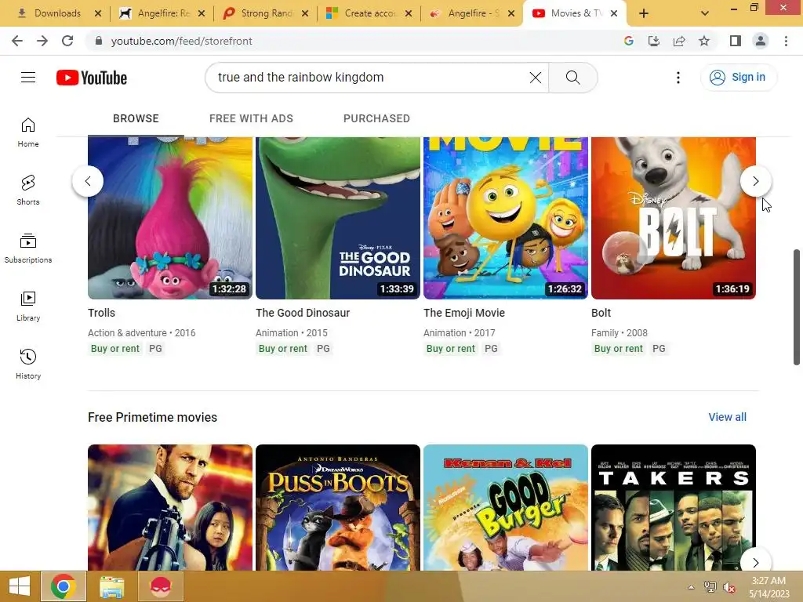Click the muted volume tray icon
Viewport: 803px width, 602px height.
729,586
